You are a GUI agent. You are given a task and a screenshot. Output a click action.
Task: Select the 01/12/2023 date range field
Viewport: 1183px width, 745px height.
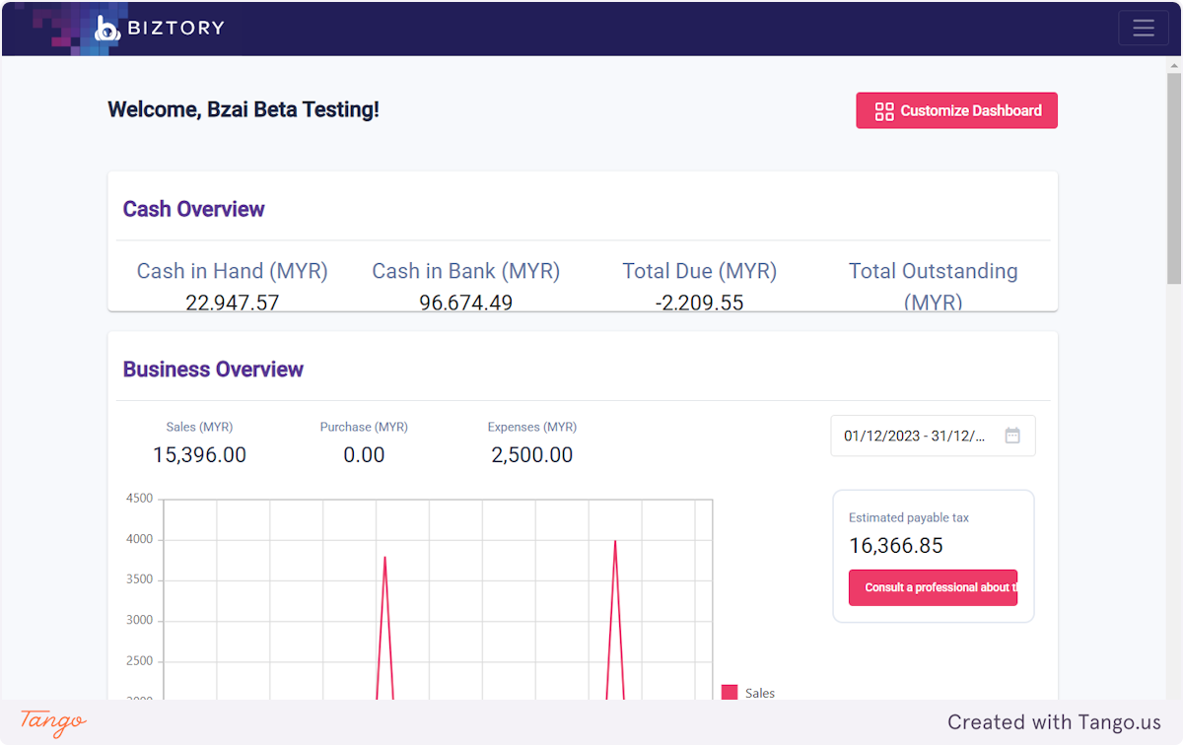(x=933, y=436)
